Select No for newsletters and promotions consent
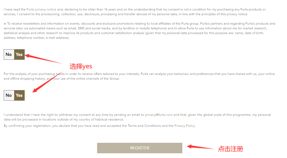287x158 pixels. coord(9,55)
